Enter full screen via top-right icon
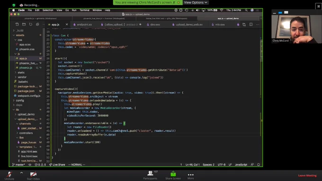 coord(319,6)
